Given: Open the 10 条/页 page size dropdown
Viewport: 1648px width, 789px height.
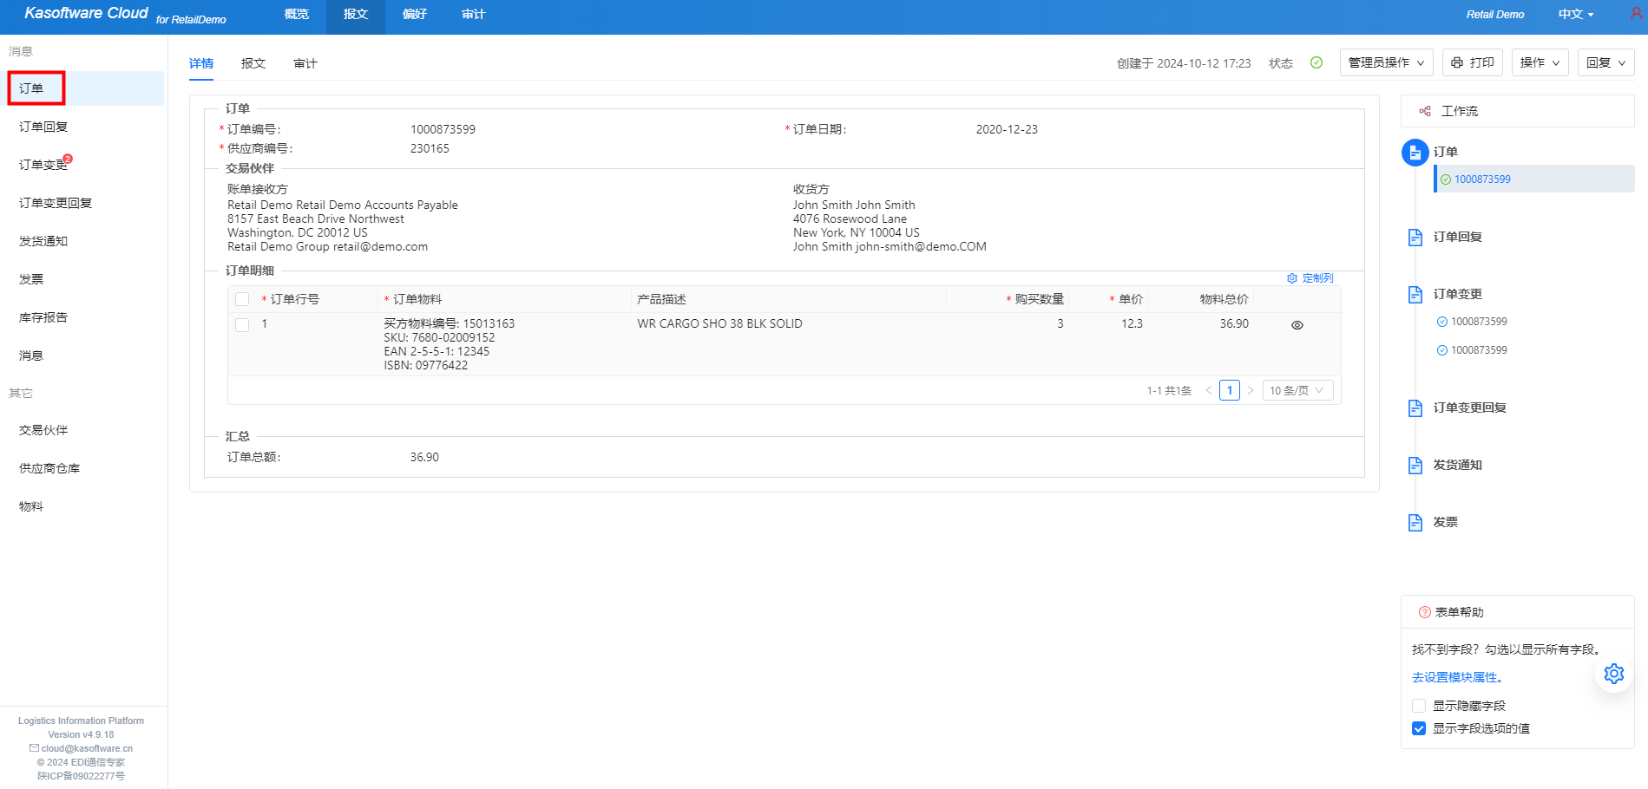Looking at the screenshot, I should coord(1297,391).
